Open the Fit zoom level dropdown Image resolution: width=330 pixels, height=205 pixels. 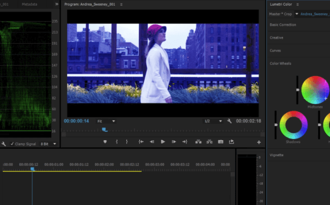(106, 121)
